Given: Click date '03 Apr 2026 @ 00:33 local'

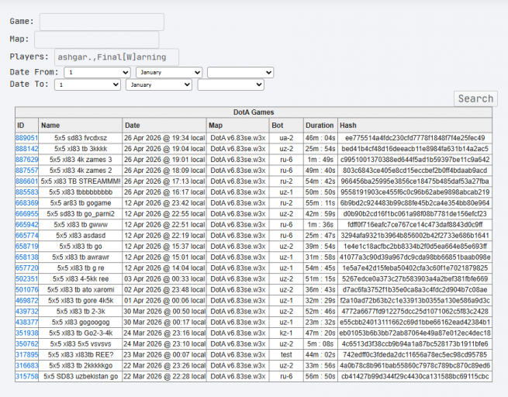Looking at the screenshot, I should [164, 279].
